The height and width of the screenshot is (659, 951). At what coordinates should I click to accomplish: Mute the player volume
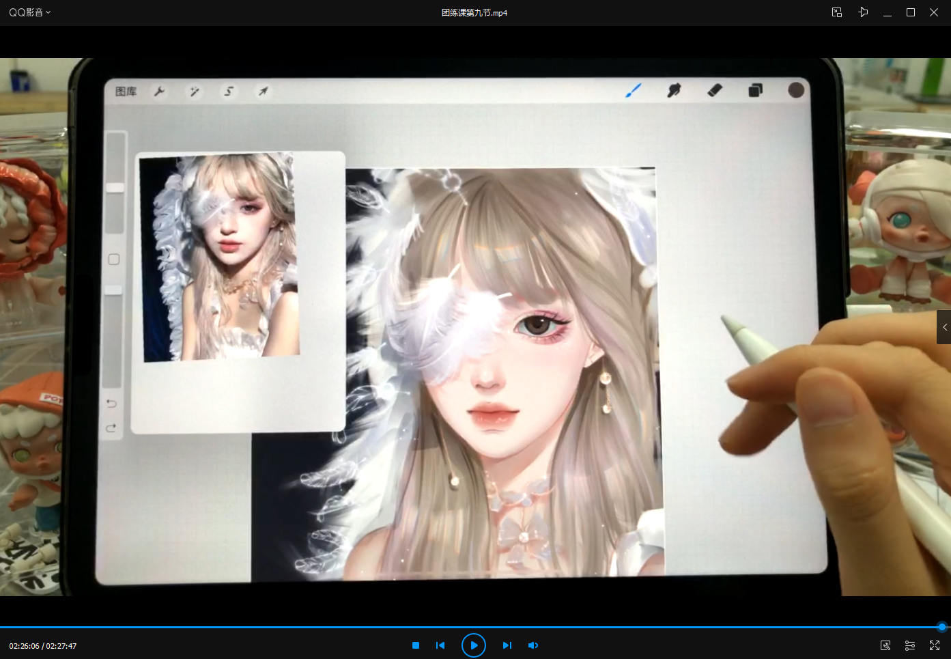(x=533, y=645)
